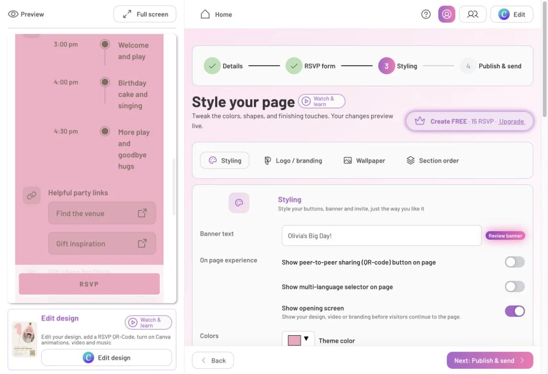Click the Home house icon
The height and width of the screenshot is (374, 548).
205,14
